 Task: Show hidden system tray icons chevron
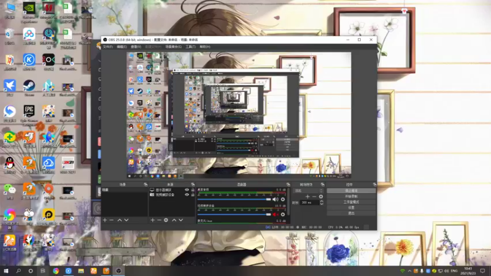[x=409, y=271]
